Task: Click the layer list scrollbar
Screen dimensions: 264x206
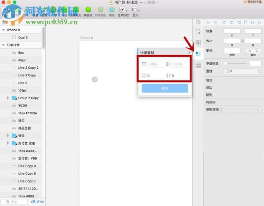Action: tap(44, 38)
